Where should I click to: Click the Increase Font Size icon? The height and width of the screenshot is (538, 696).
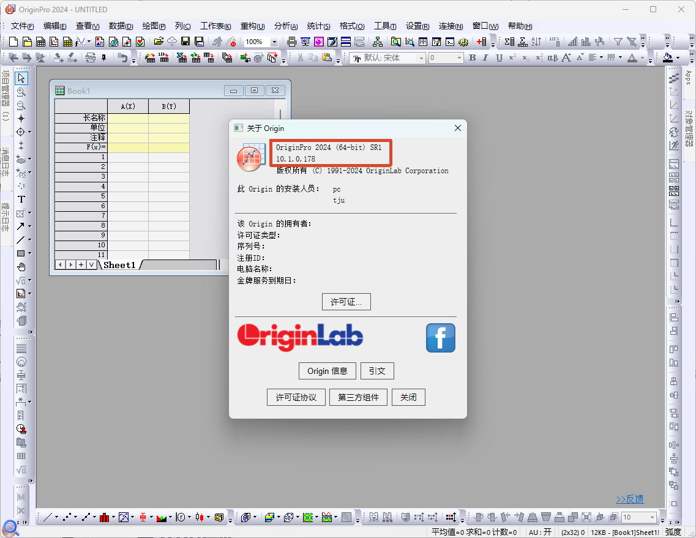[566, 58]
